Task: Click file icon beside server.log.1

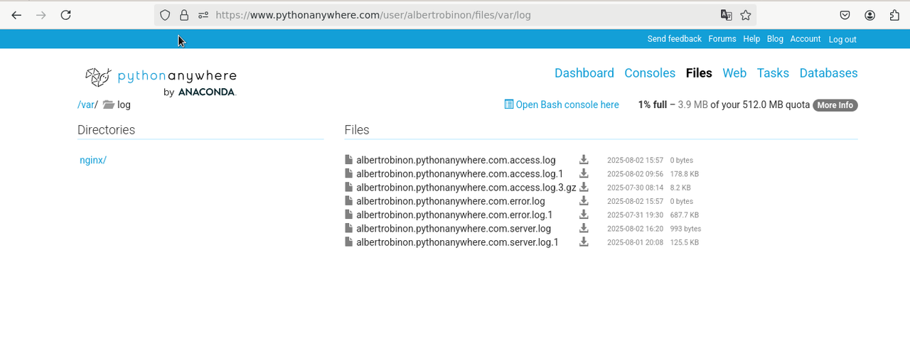Action: point(348,242)
